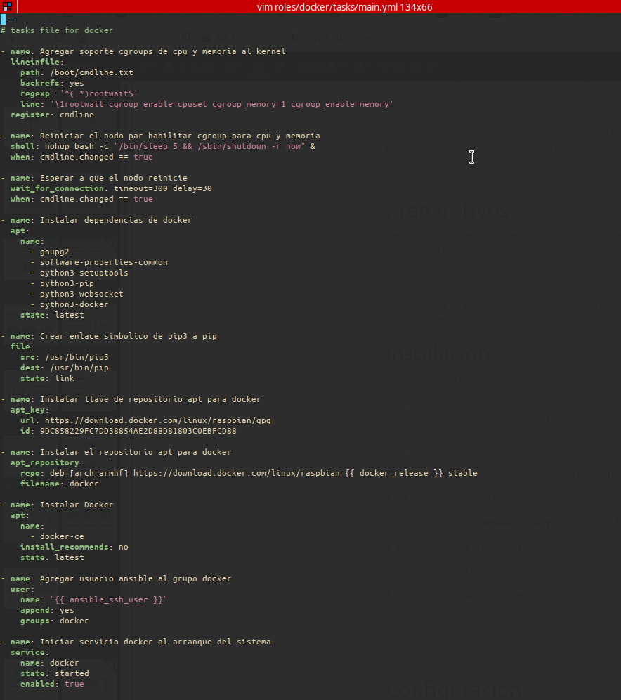621x700 pixels.
Task: Click the vim title bar text
Action: (x=344, y=7)
